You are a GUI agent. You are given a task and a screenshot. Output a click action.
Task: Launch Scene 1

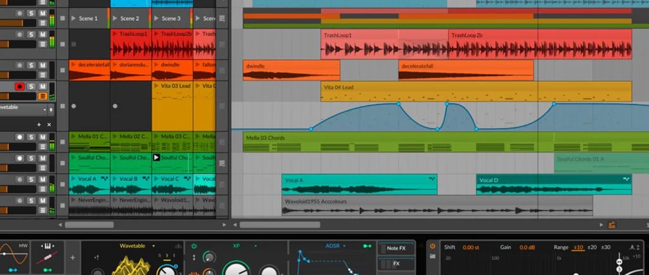(74, 18)
